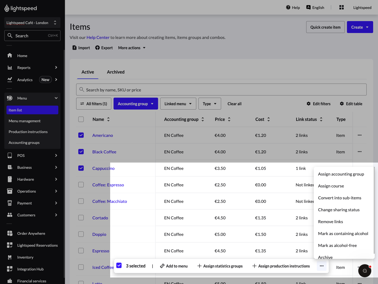Screen dimensions: 378x284
Task: Open the Search bar in sidebar
Action: click(32, 35)
